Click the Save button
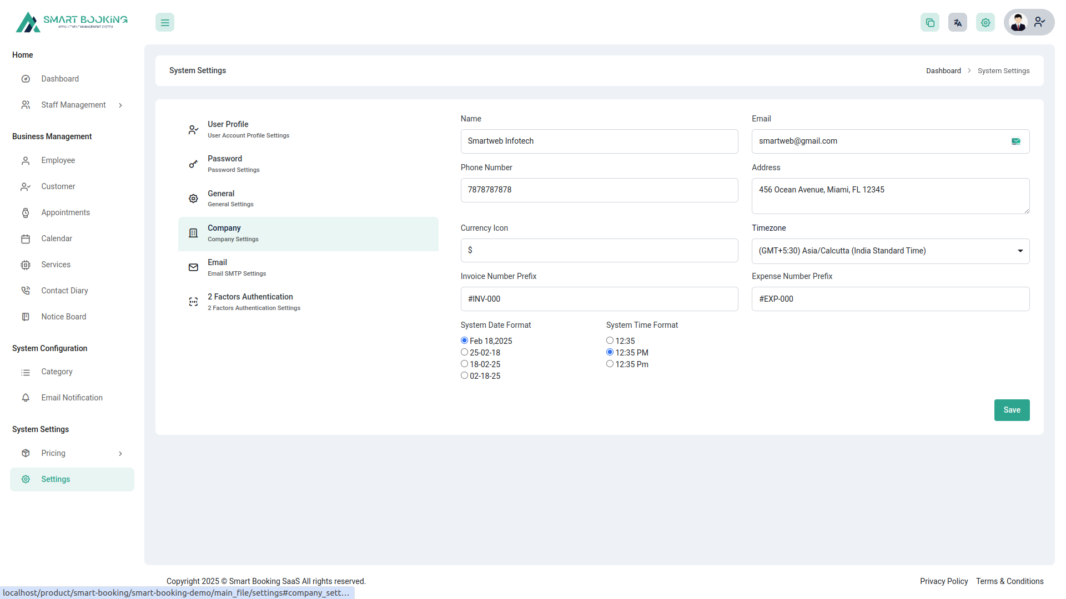 [1012, 410]
